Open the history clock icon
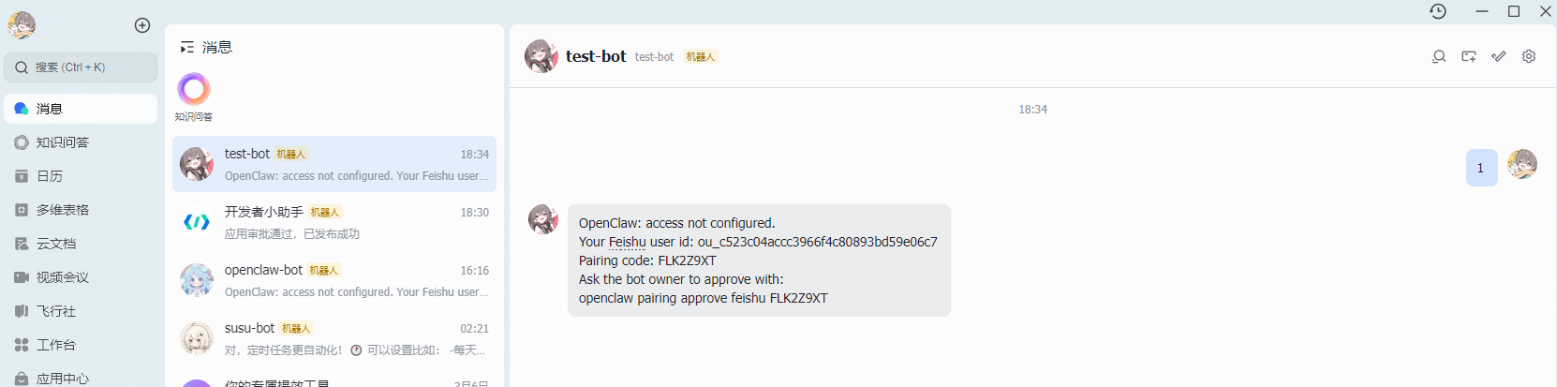1557x387 pixels. [x=1438, y=11]
